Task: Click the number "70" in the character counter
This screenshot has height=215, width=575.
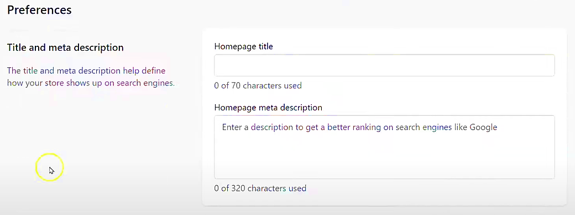Action: 236,85
